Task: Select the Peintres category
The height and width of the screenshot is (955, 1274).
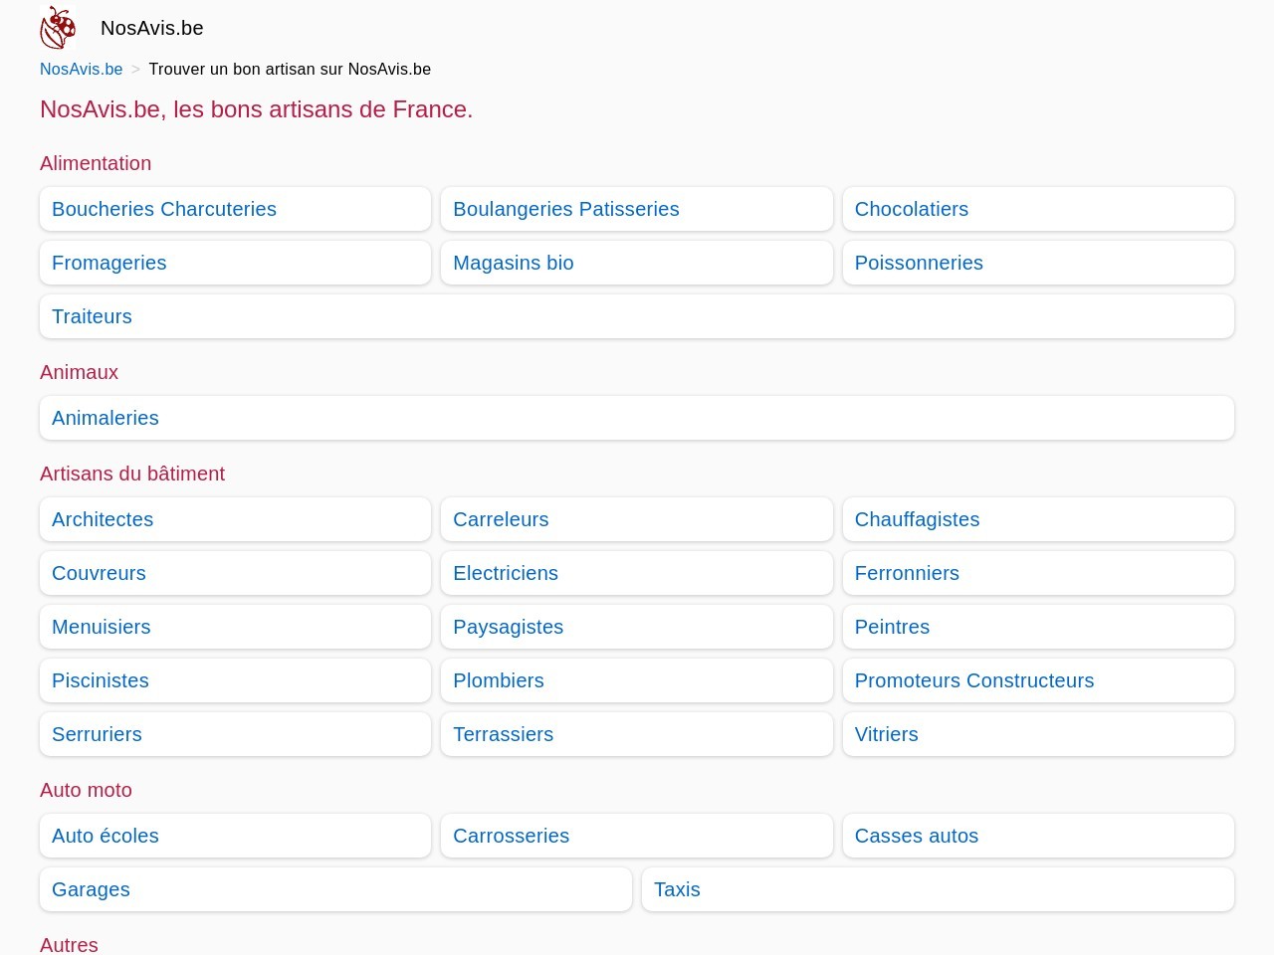Action: pos(1038,627)
